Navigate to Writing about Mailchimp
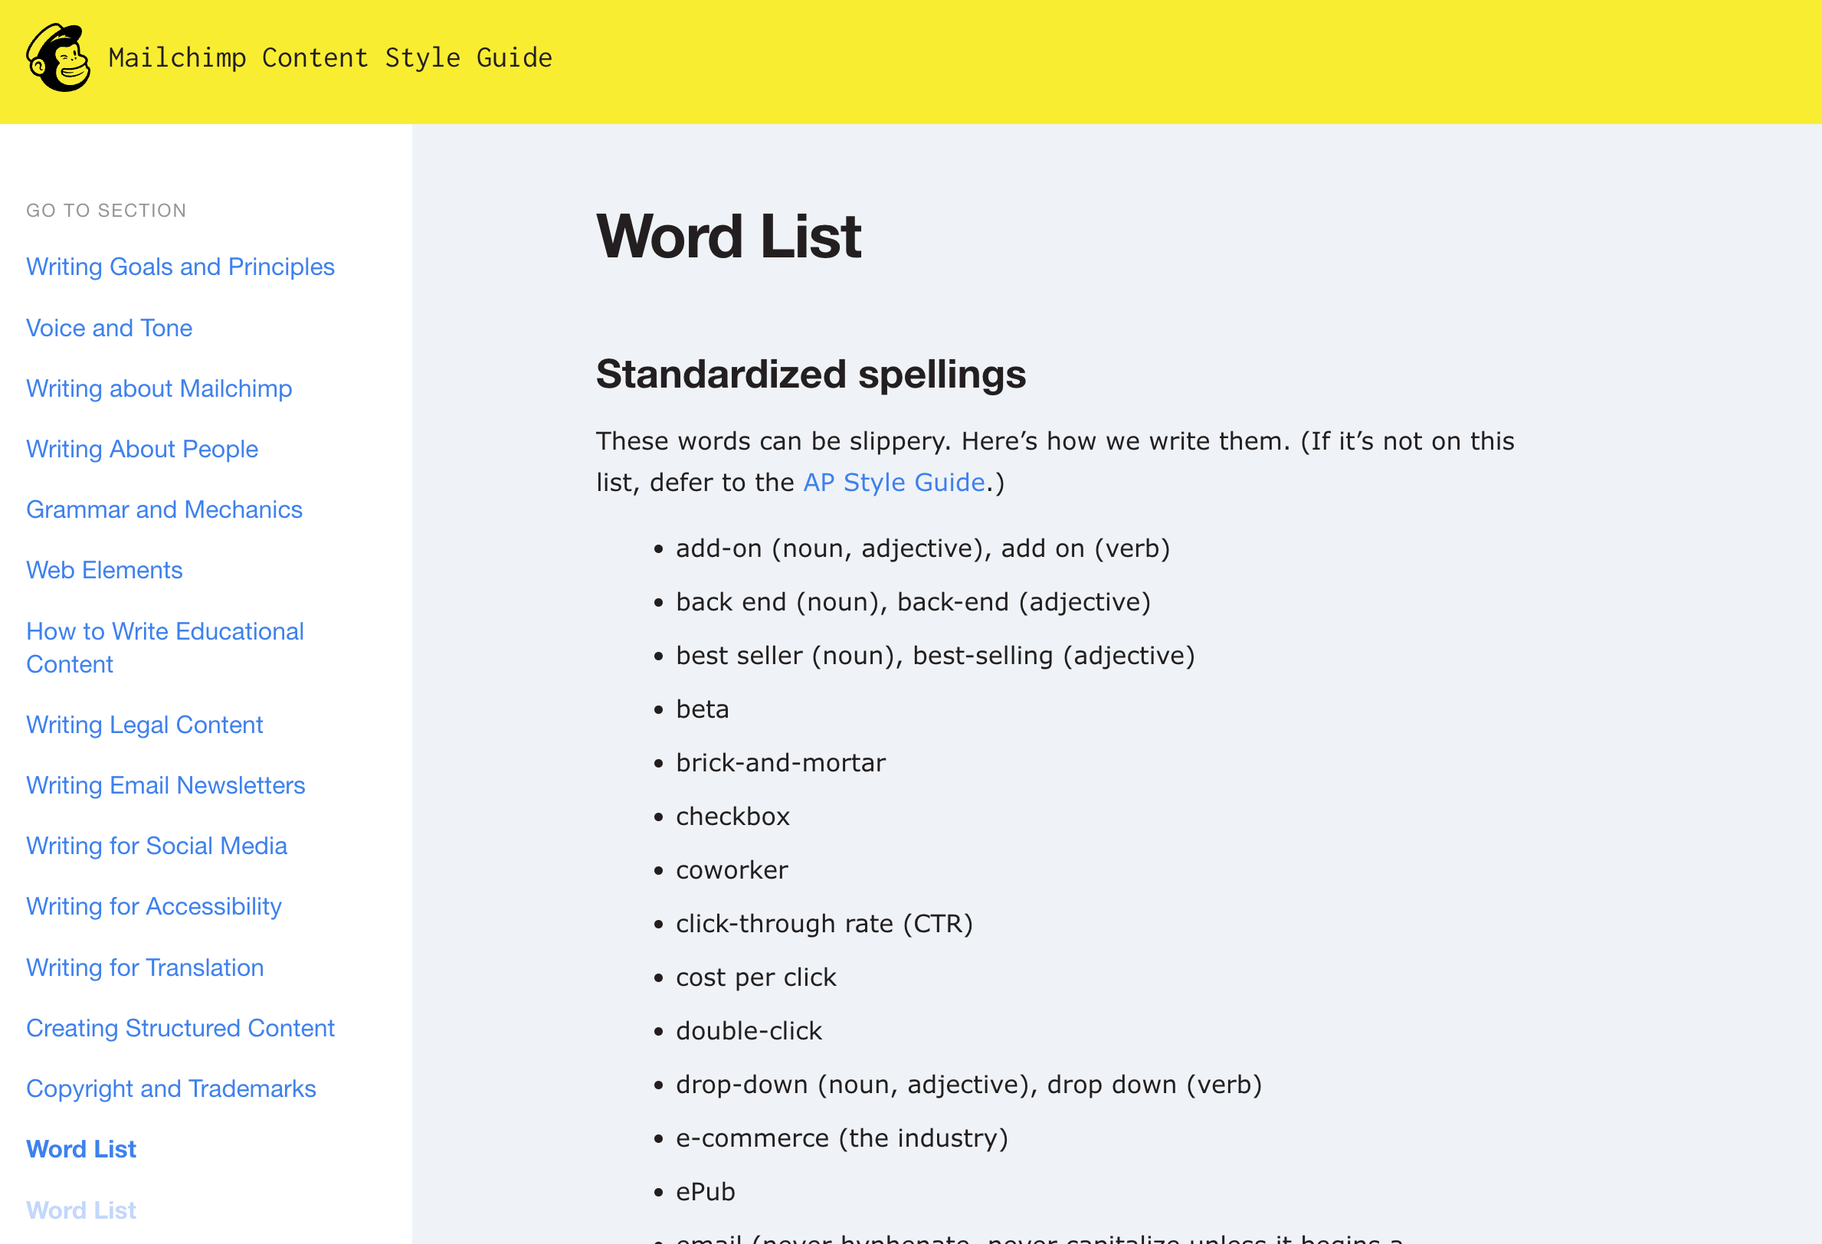1822x1244 pixels. point(159,389)
